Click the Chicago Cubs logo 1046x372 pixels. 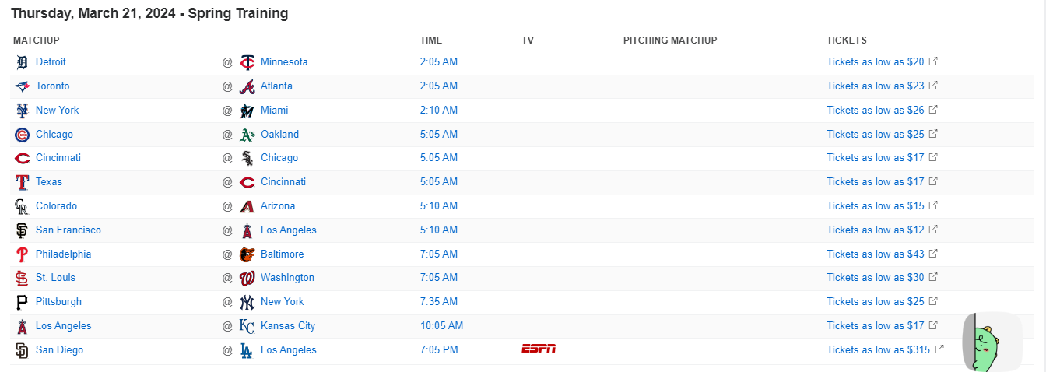point(22,135)
